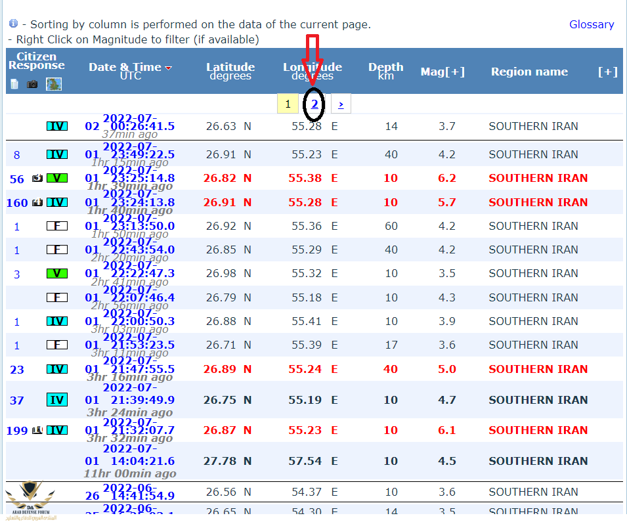
Task: Click the blue info icon above the table
Action: [x=13, y=24]
